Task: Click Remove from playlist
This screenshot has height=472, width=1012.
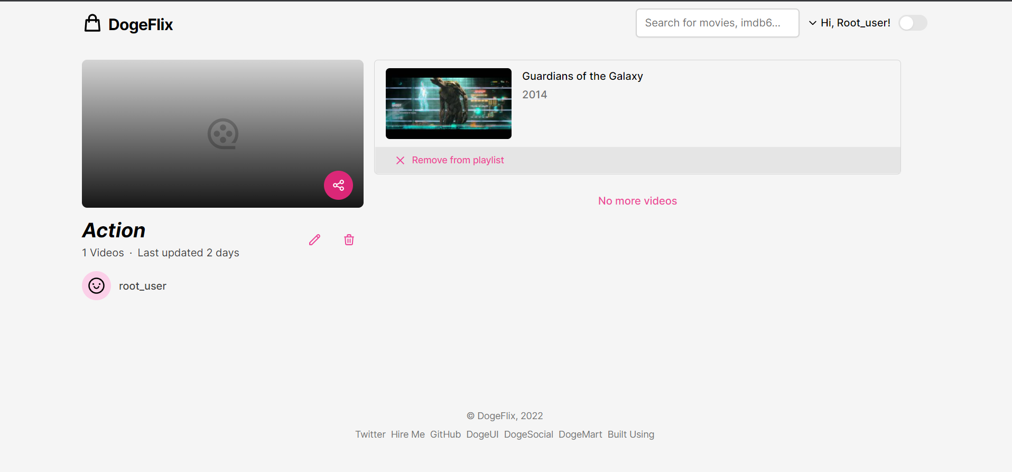Action: click(x=458, y=160)
